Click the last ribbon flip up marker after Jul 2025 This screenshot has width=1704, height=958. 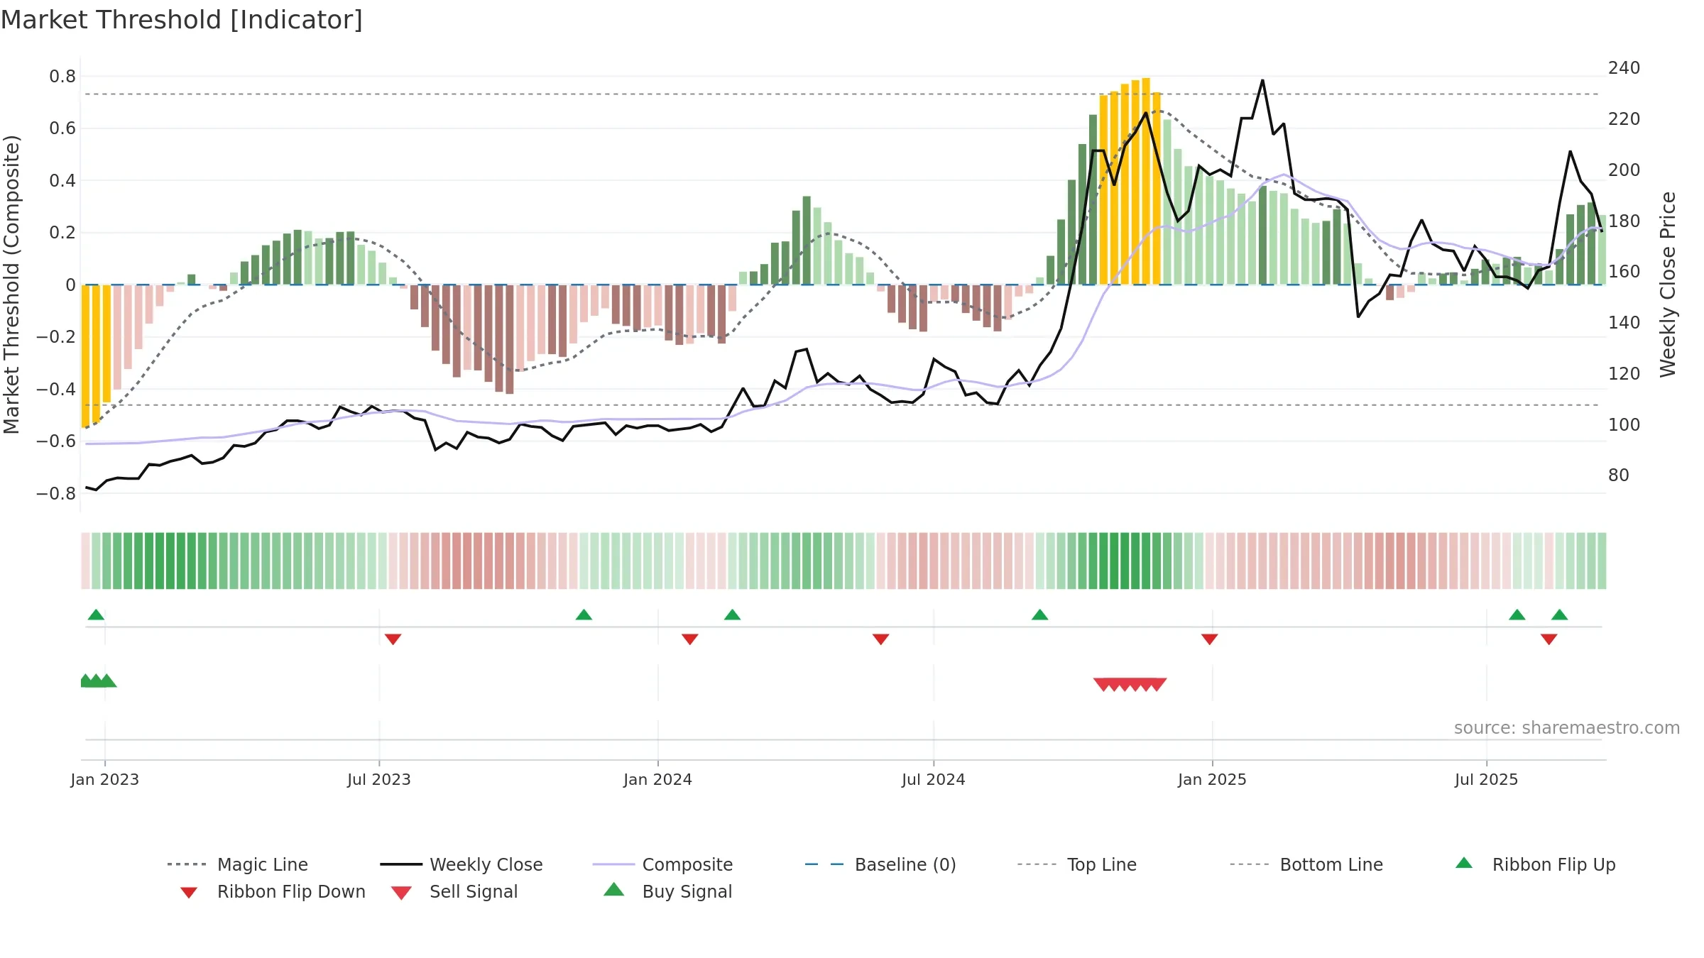coord(1560,615)
